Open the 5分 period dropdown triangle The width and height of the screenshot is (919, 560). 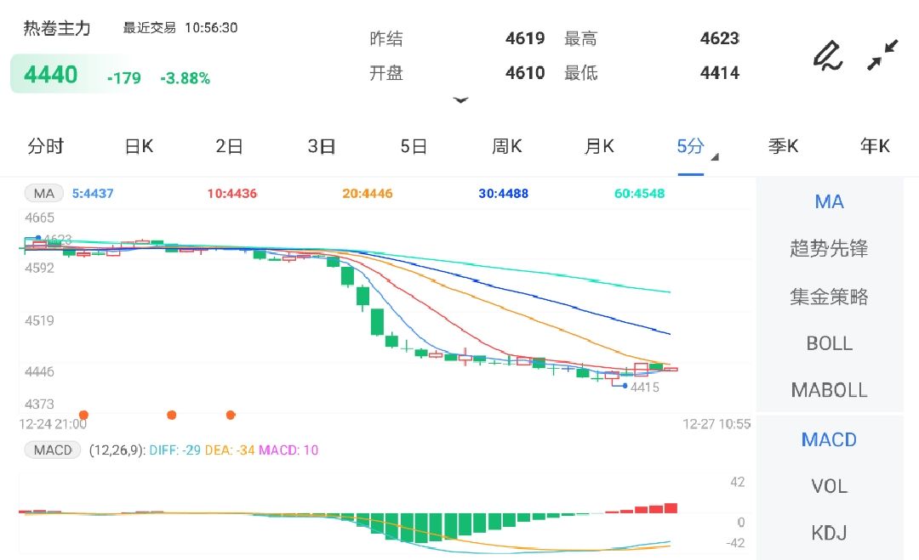coord(715,157)
